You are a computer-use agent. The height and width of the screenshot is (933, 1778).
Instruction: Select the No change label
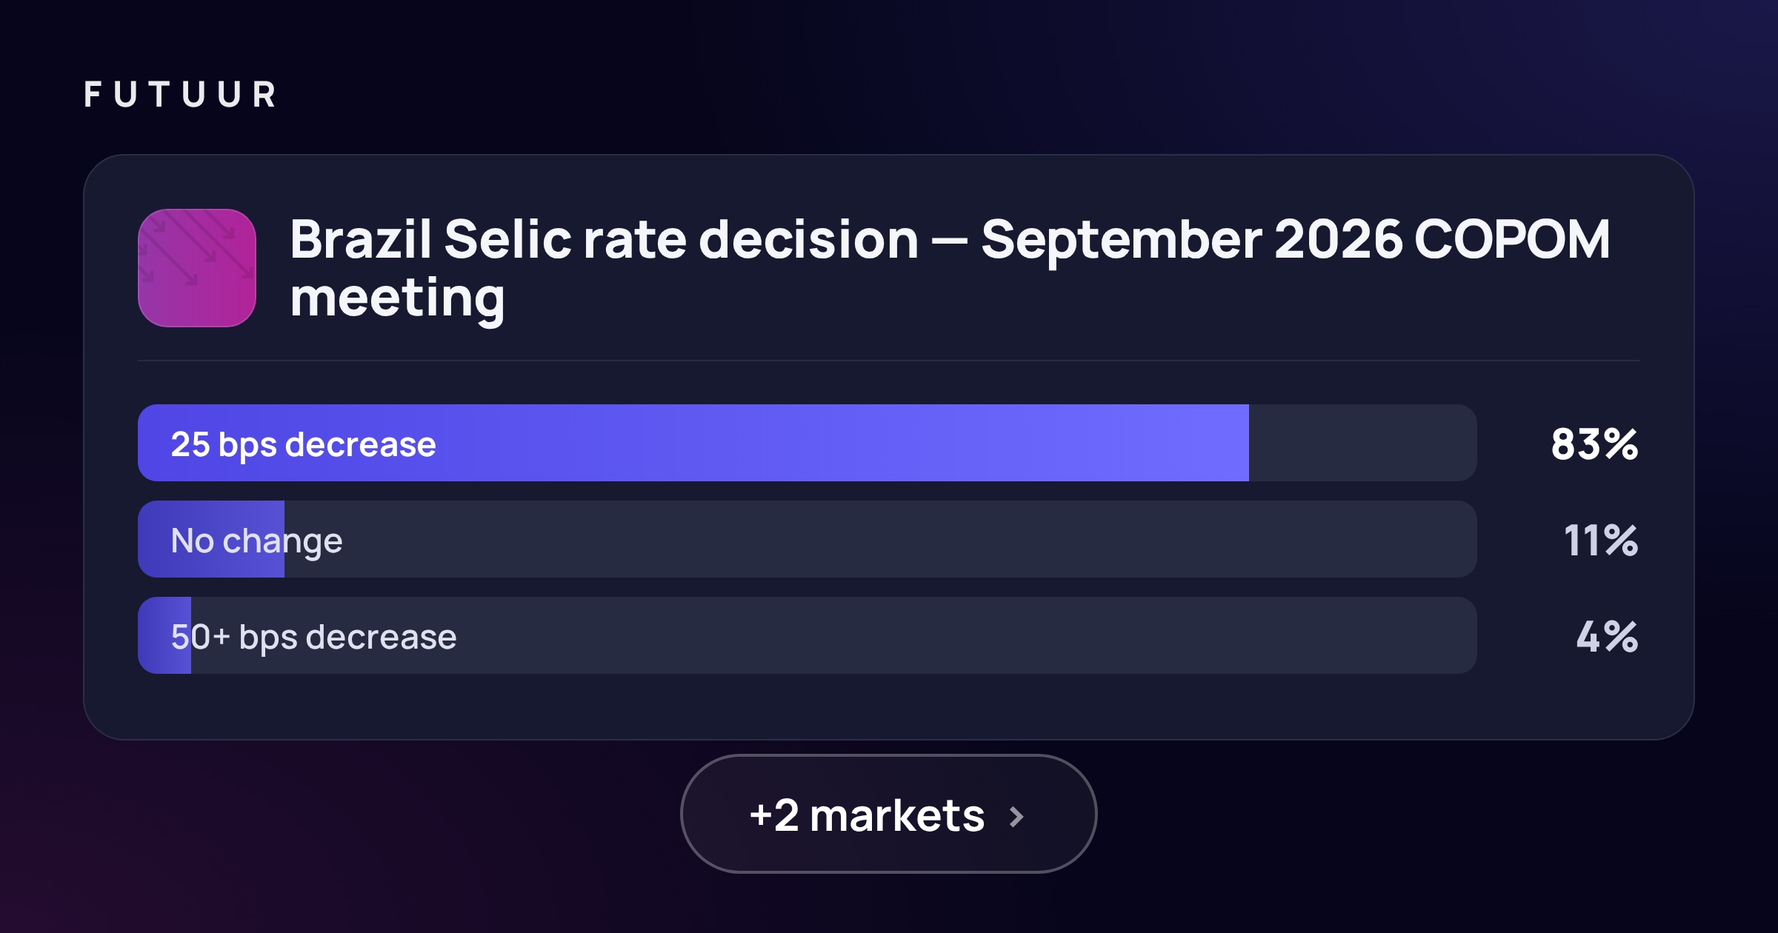click(256, 541)
